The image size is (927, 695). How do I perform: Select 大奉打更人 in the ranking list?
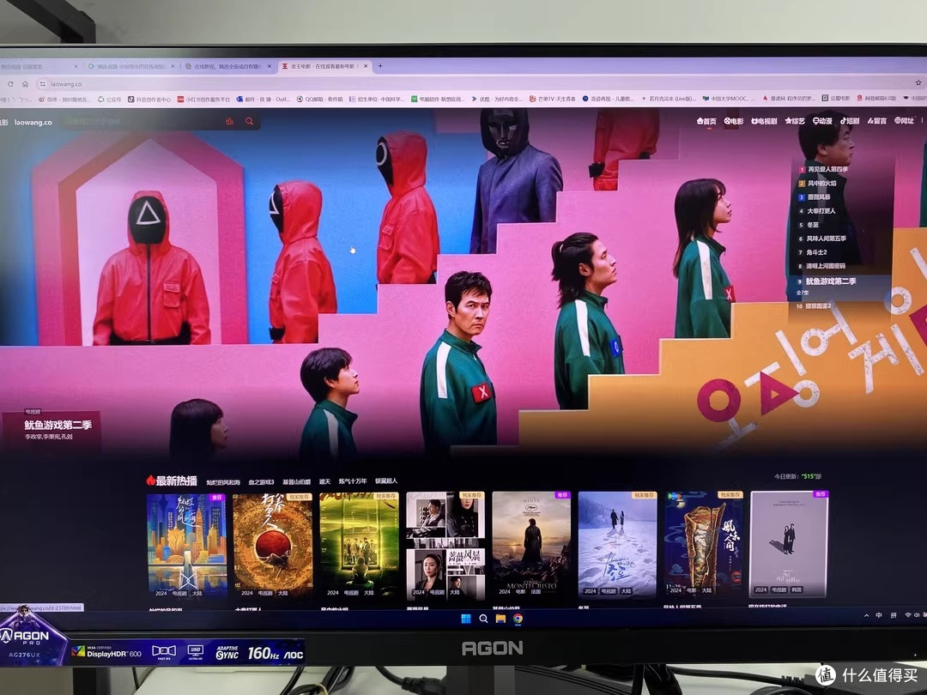click(821, 211)
